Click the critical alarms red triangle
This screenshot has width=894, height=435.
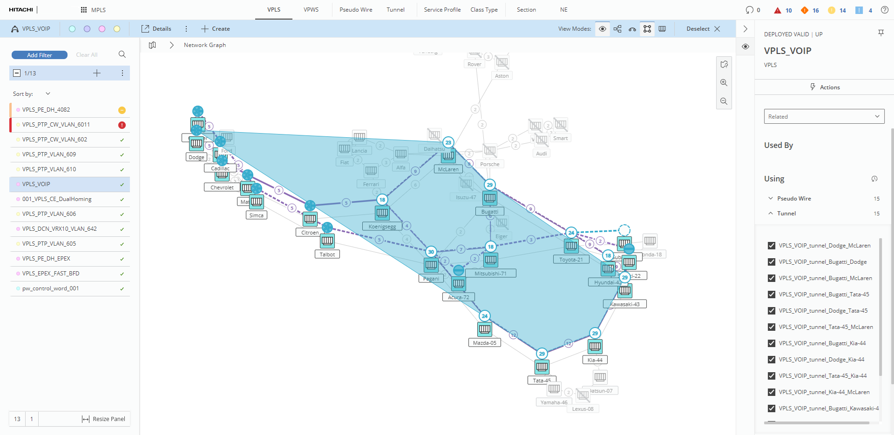click(777, 10)
